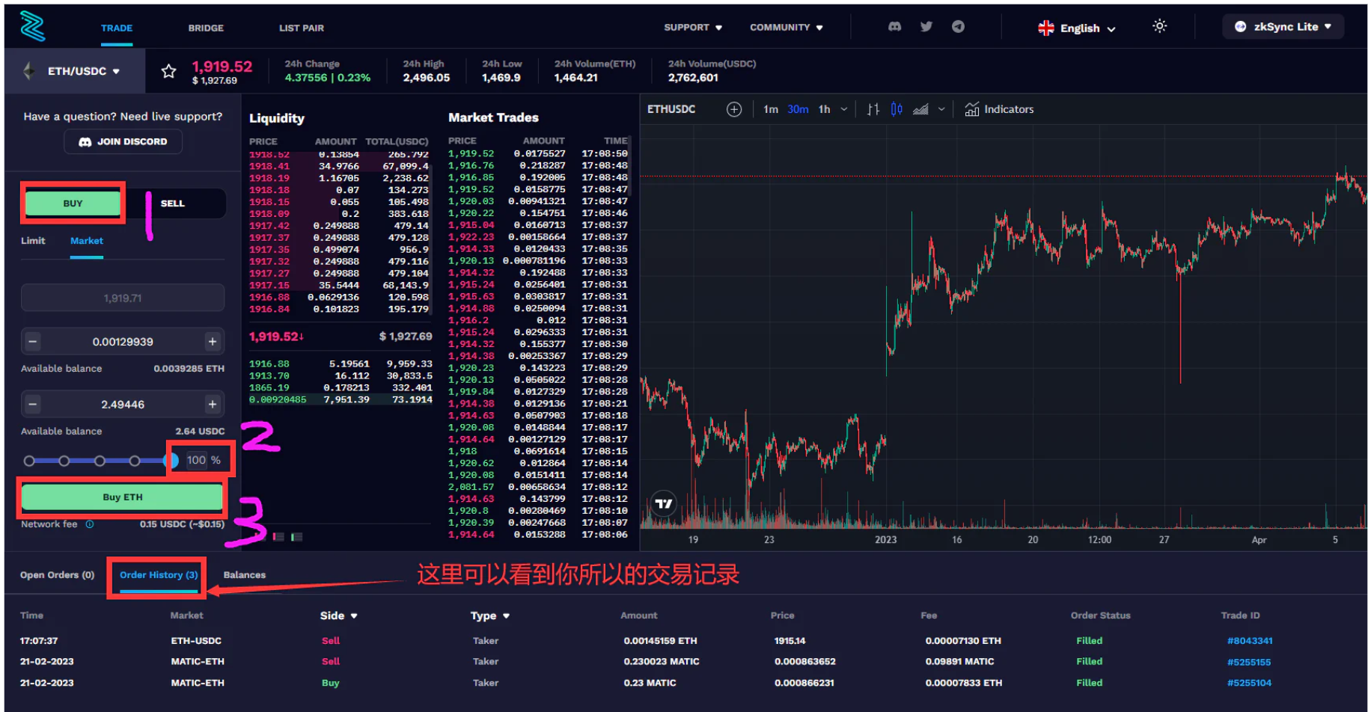
Task: Go to the LIST PAIR tab
Action: 302,28
